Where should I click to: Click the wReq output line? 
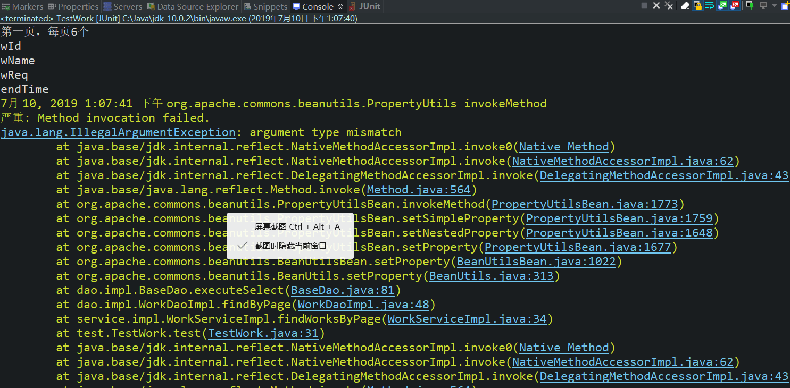click(14, 75)
